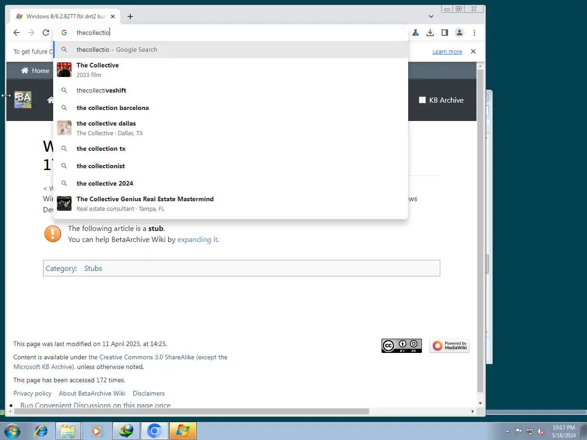Open the Chrome Labs flask icon

(x=415, y=33)
